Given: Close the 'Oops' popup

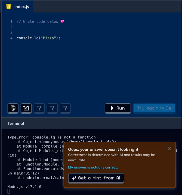Looking at the screenshot, I should pos(169,149).
